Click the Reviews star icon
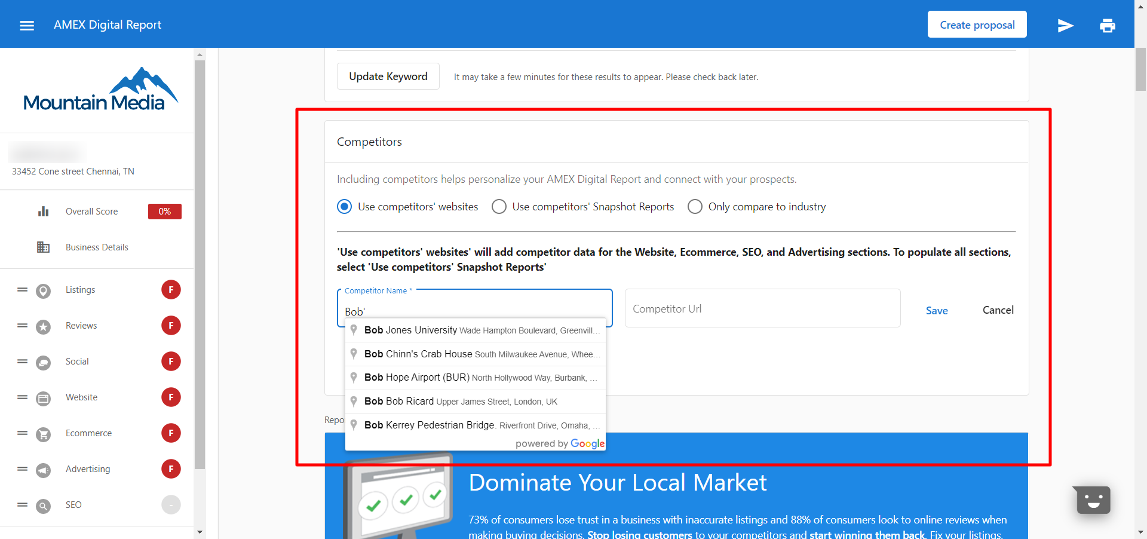This screenshot has width=1147, height=539. (x=43, y=327)
